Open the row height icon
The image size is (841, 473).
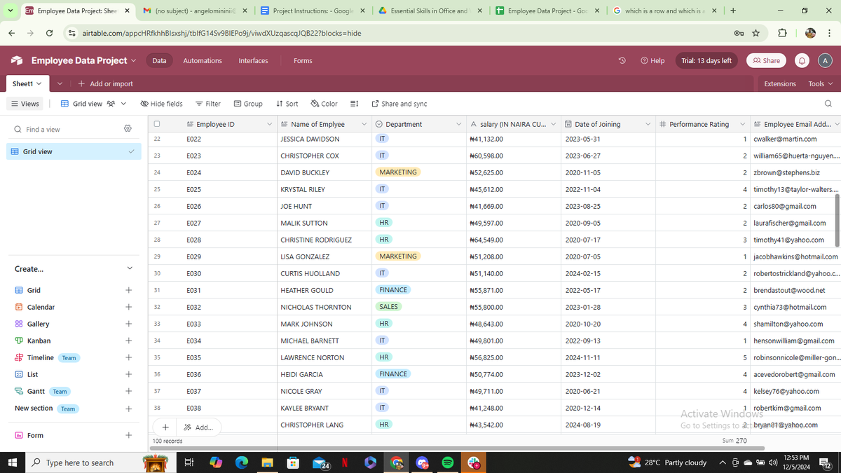(354, 104)
